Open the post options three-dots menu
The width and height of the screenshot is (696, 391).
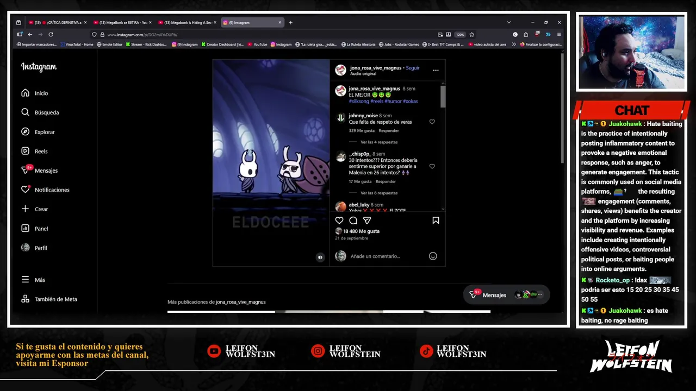pyautogui.click(x=436, y=70)
